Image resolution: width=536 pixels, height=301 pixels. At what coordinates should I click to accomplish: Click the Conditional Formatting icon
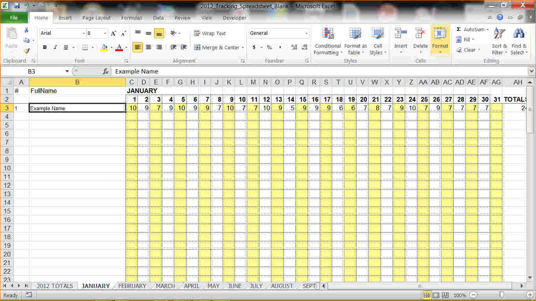pos(328,34)
